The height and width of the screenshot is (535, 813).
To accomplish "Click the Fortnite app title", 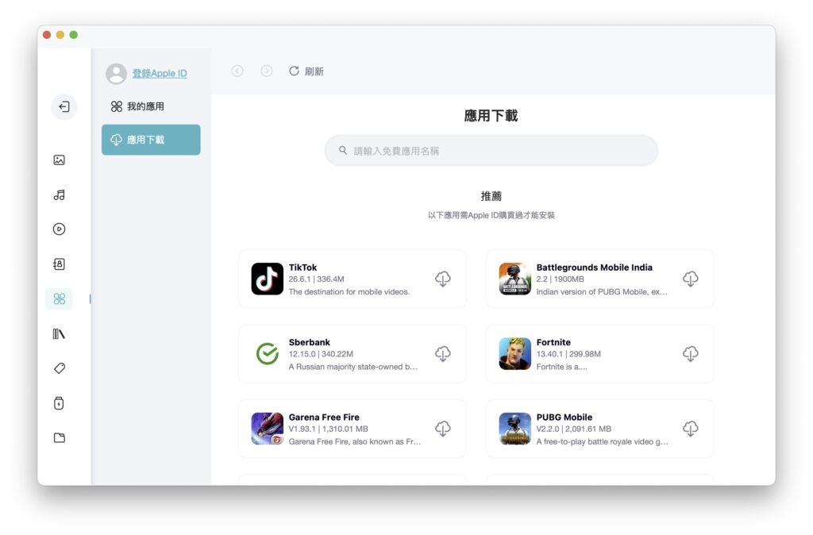I will tap(553, 342).
